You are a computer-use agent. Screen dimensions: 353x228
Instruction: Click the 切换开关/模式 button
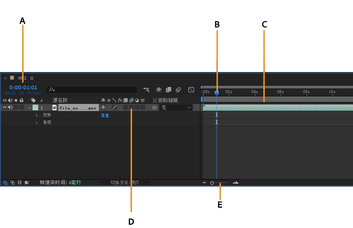[x=125, y=183]
